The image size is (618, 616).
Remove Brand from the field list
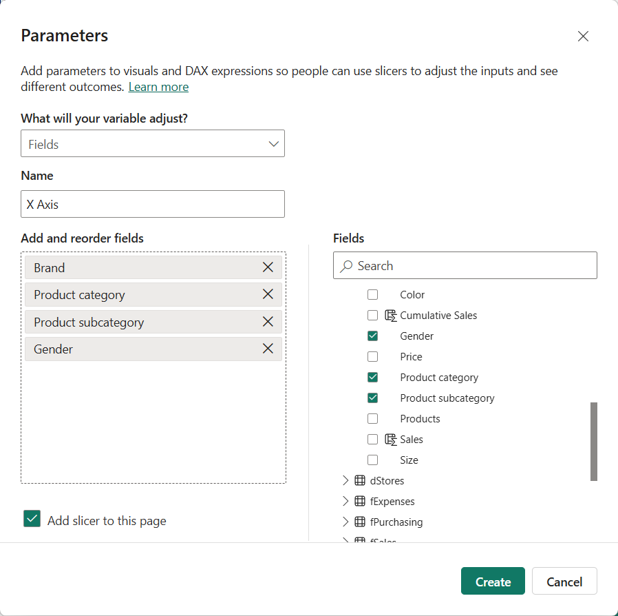(x=268, y=267)
